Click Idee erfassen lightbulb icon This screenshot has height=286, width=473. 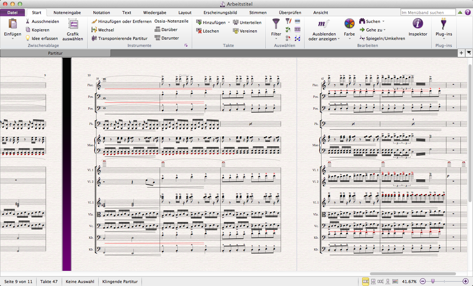pyautogui.click(x=28, y=38)
